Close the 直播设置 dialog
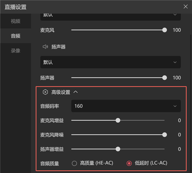 (186, 6)
